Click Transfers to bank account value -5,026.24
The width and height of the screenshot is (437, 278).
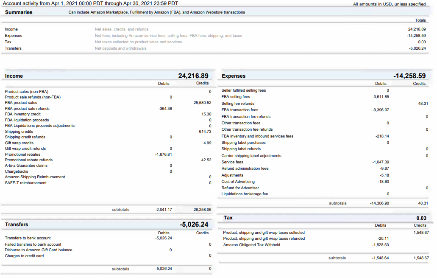click(164, 238)
